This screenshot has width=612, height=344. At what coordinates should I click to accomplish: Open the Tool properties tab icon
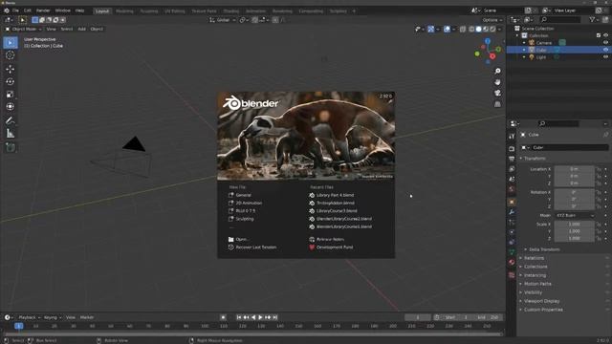[x=512, y=136]
